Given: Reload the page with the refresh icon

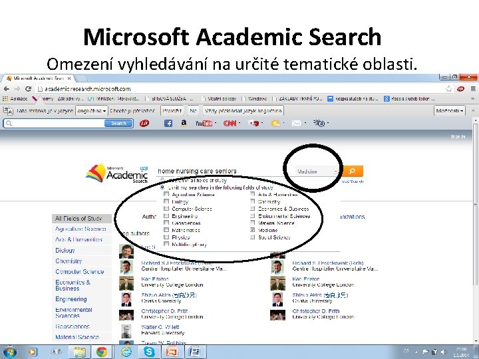Looking at the screenshot, I should tap(29, 89).
